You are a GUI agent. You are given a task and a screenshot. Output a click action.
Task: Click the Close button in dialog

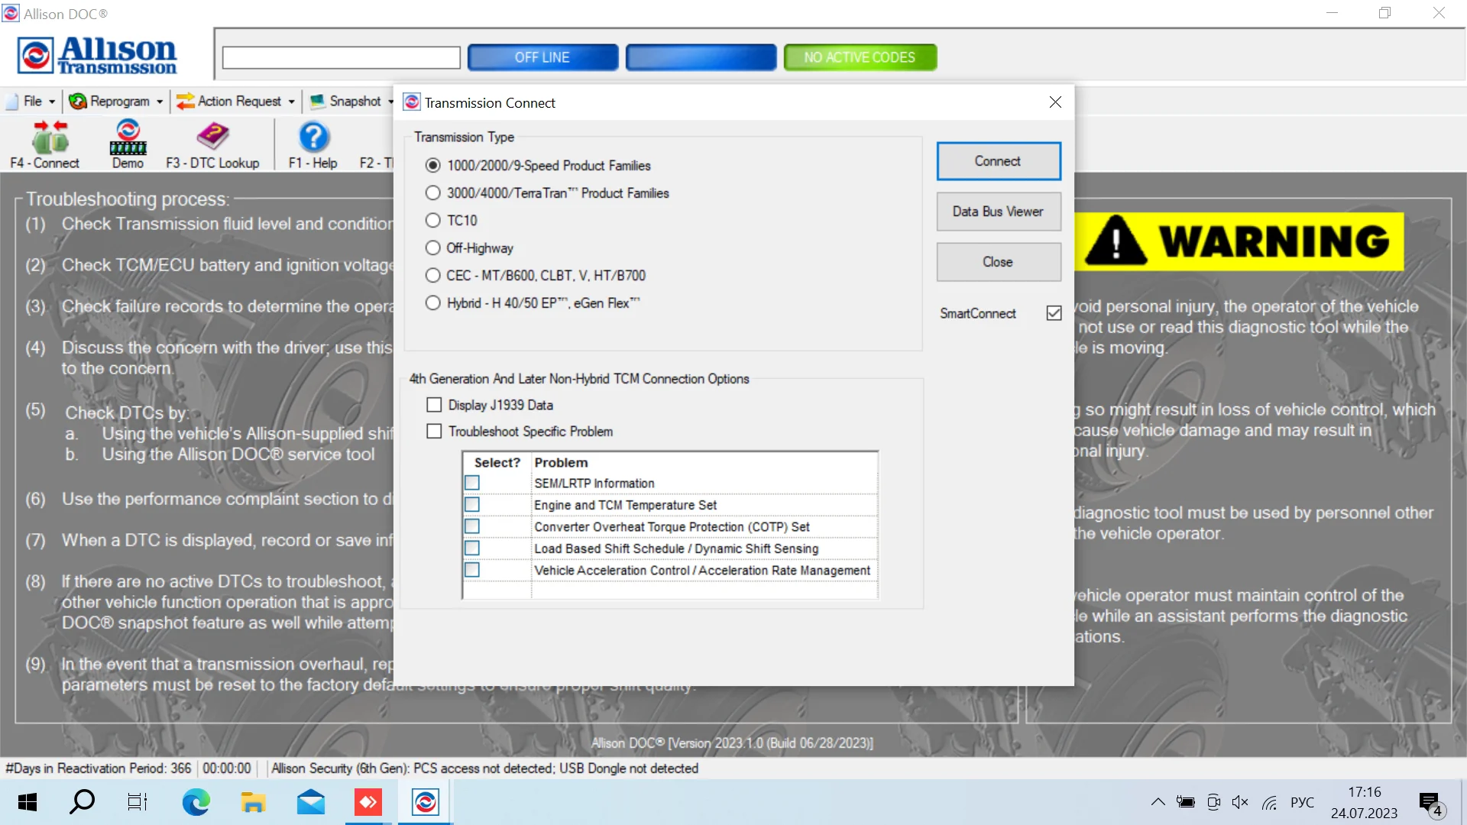999,262
